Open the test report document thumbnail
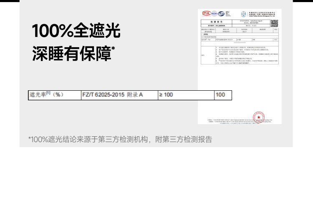Viewport: 313px width, 204px height. click(x=240, y=66)
